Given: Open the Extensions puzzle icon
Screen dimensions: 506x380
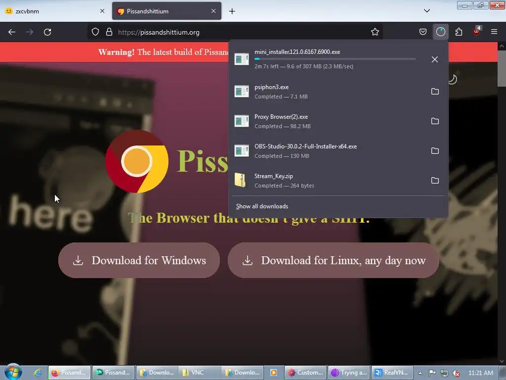Looking at the screenshot, I should 459,32.
